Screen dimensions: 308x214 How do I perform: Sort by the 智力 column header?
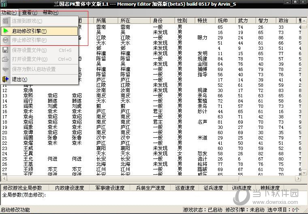[266, 20]
